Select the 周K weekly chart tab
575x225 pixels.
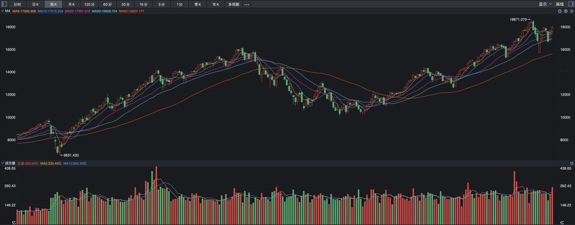coord(53,4)
